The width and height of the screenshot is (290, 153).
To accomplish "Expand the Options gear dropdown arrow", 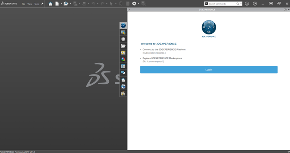I will [139, 4].
